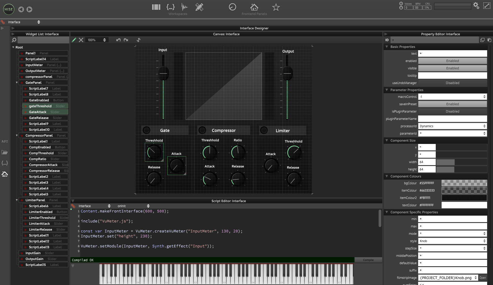The height and width of the screenshot is (285, 493).
Task: Click the Frontend Panels home icon
Action: [254, 7]
